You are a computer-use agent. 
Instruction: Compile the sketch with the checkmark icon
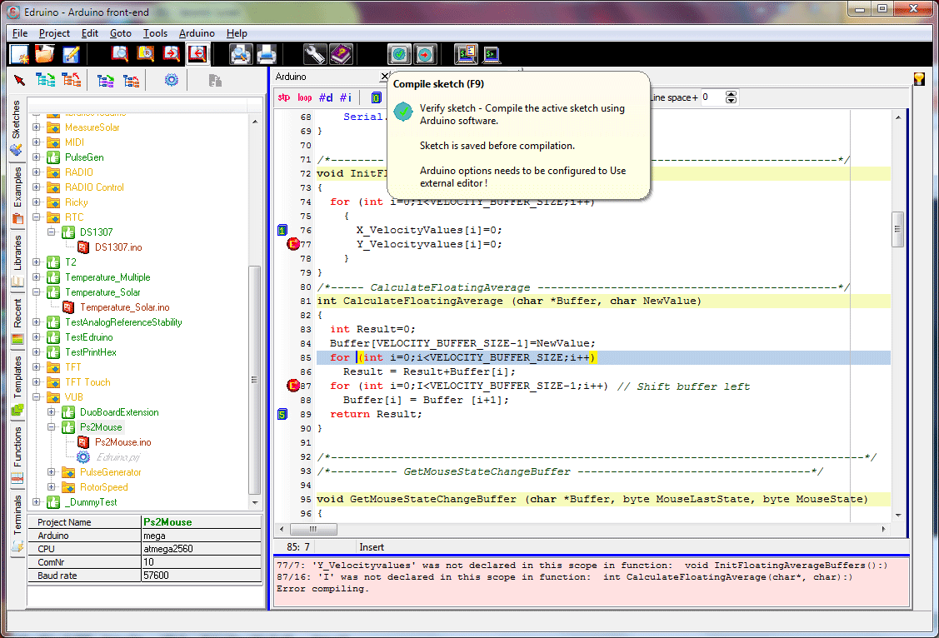tap(399, 54)
